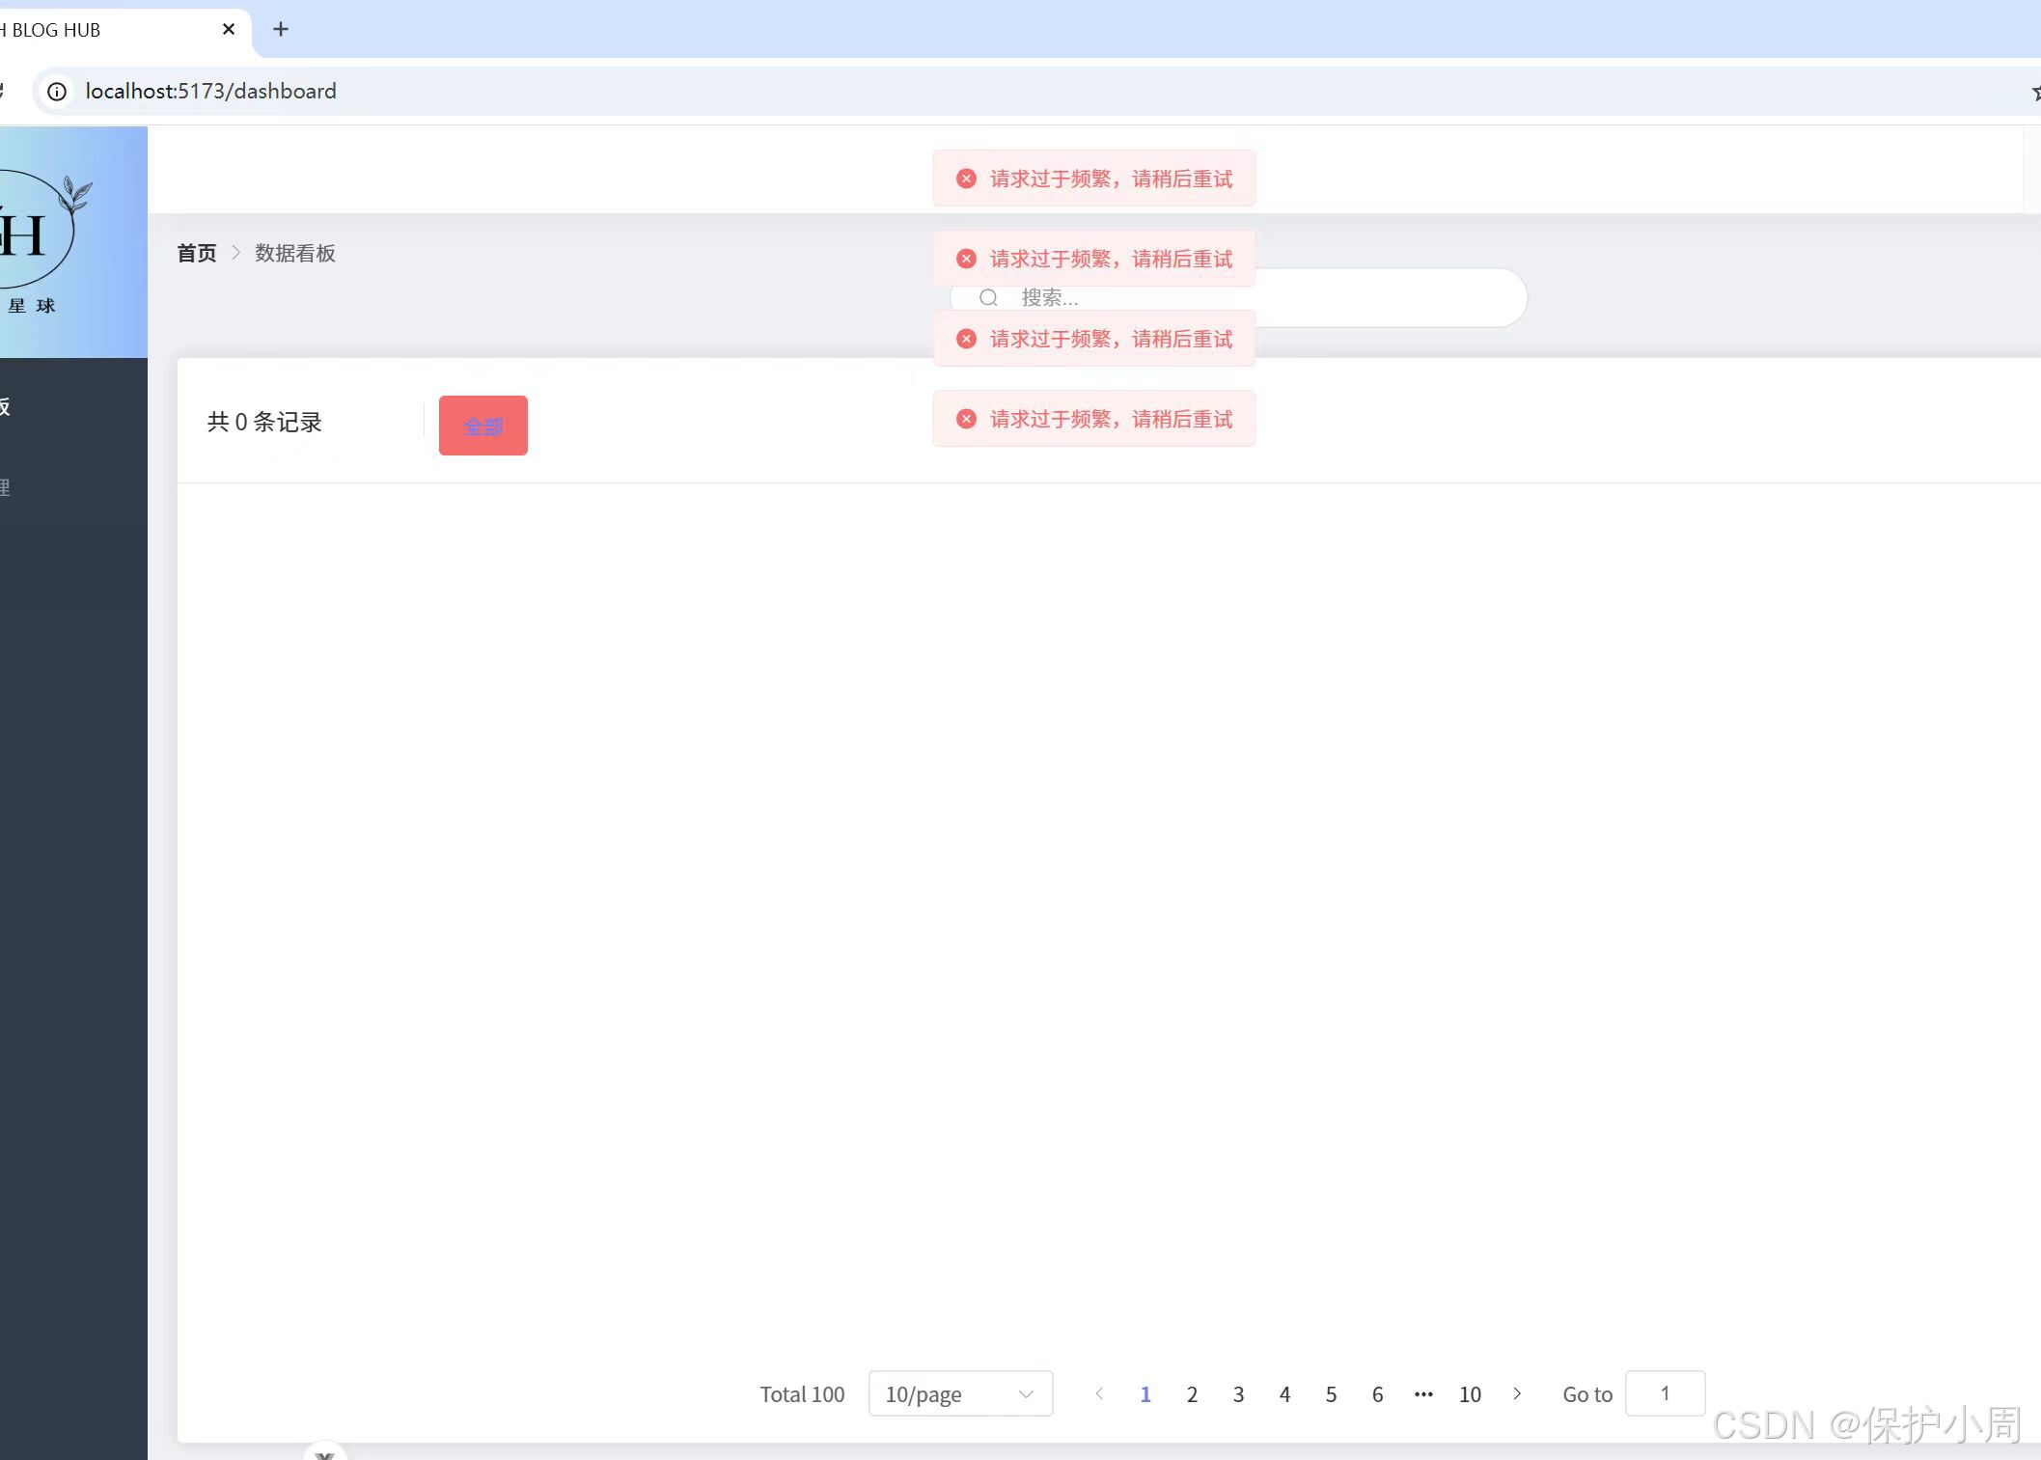Open the 10/page size dropdown
Viewport: 2041px width, 1460px height.
pos(960,1393)
